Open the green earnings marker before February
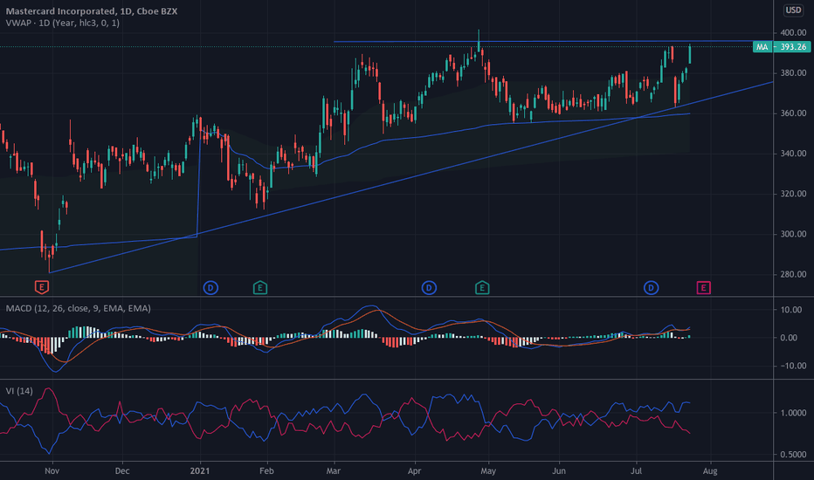814x480 pixels. (x=260, y=287)
